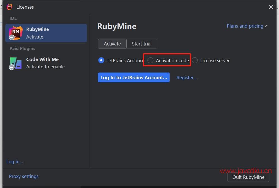Click the RubyMine heading text

[x=117, y=26]
